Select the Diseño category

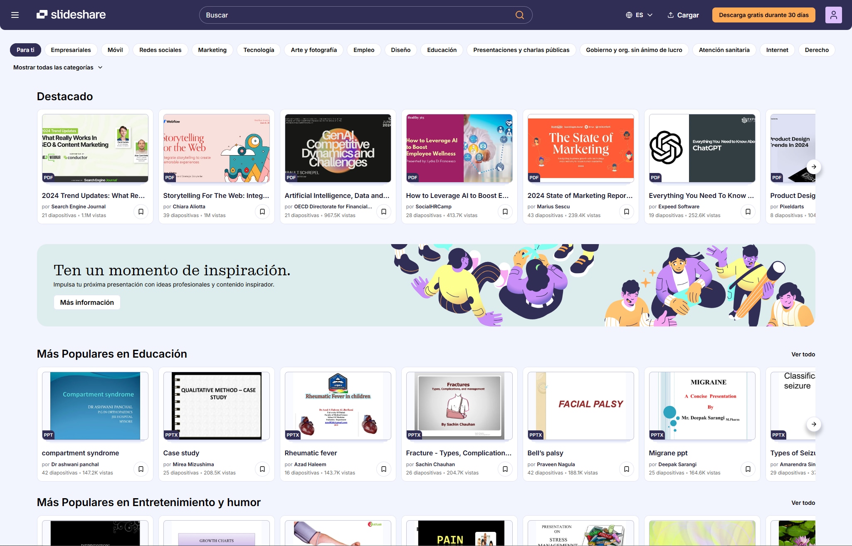(x=401, y=50)
